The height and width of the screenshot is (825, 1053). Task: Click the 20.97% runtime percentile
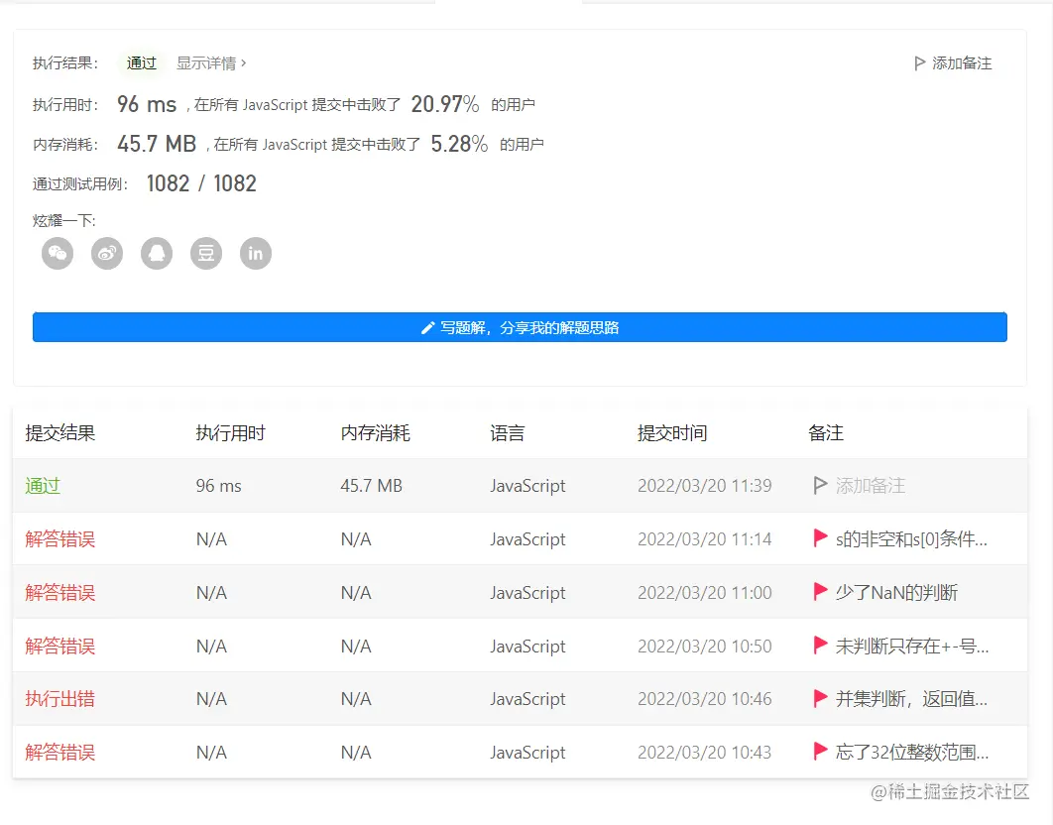(445, 104)
